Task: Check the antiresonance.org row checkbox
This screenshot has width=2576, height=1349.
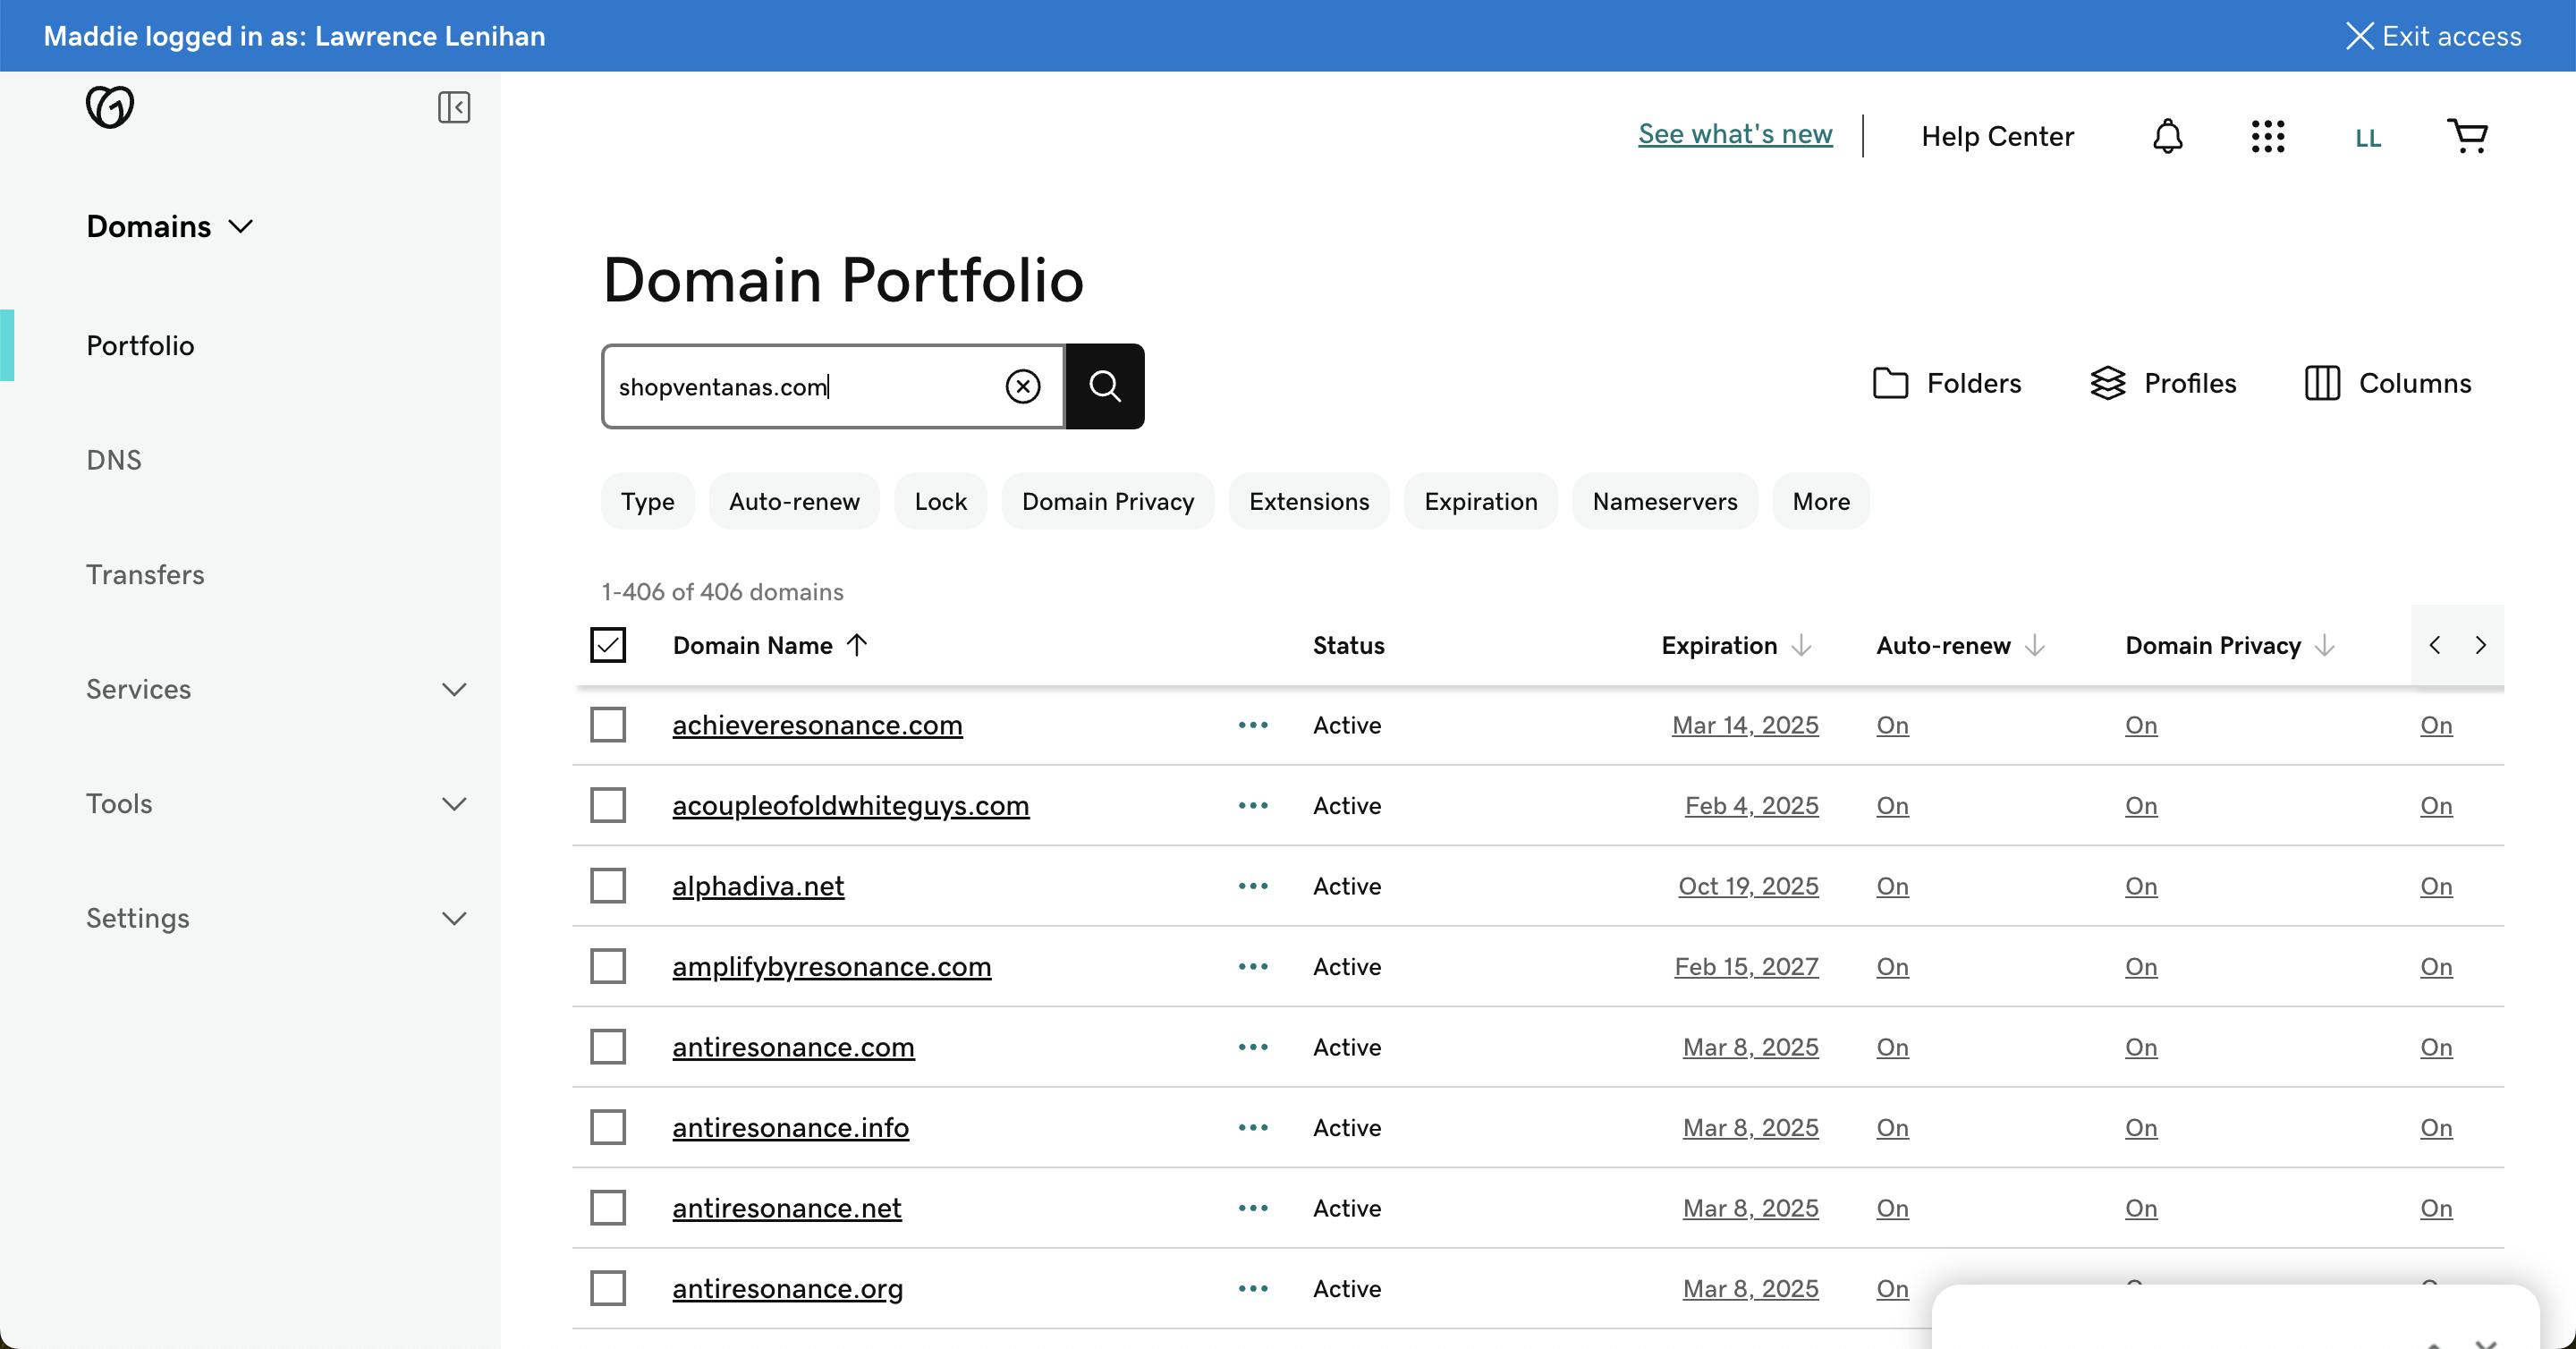Action: pos(608,1289)
